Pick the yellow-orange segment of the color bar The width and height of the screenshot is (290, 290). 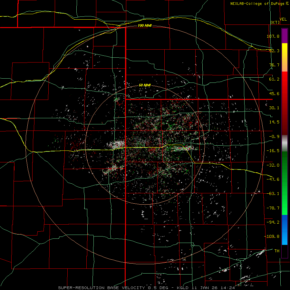285,57
